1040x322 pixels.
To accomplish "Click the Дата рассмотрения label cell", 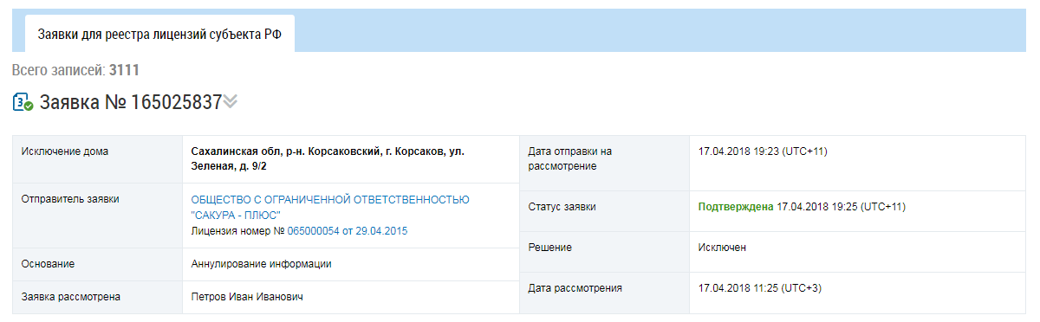I will [x=604, y=288].
